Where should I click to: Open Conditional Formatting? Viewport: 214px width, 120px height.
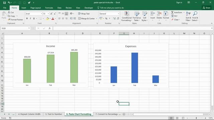pos(126,16)
